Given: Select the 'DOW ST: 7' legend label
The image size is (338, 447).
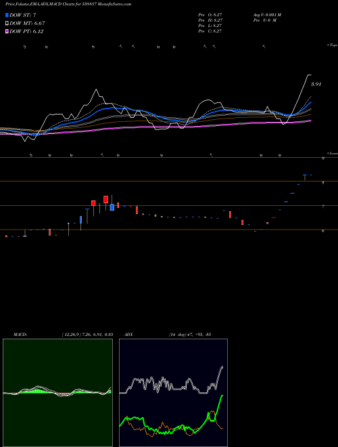Looking at the screenshot, I should coord(23,15).
